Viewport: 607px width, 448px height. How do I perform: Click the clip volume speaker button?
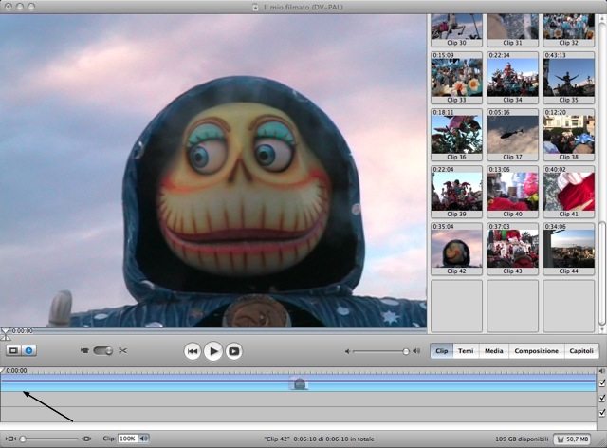(x=144, y=439)
